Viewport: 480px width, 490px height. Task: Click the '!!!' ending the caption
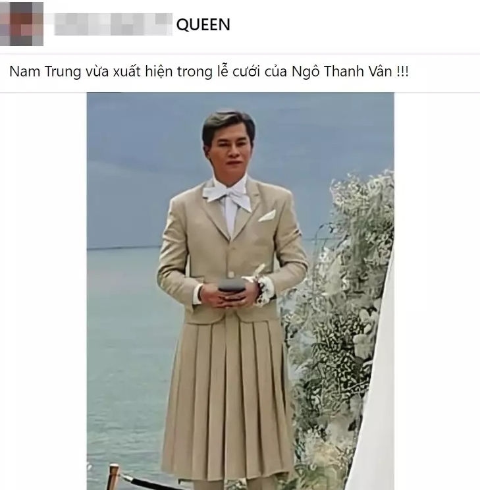click(402, 72)
